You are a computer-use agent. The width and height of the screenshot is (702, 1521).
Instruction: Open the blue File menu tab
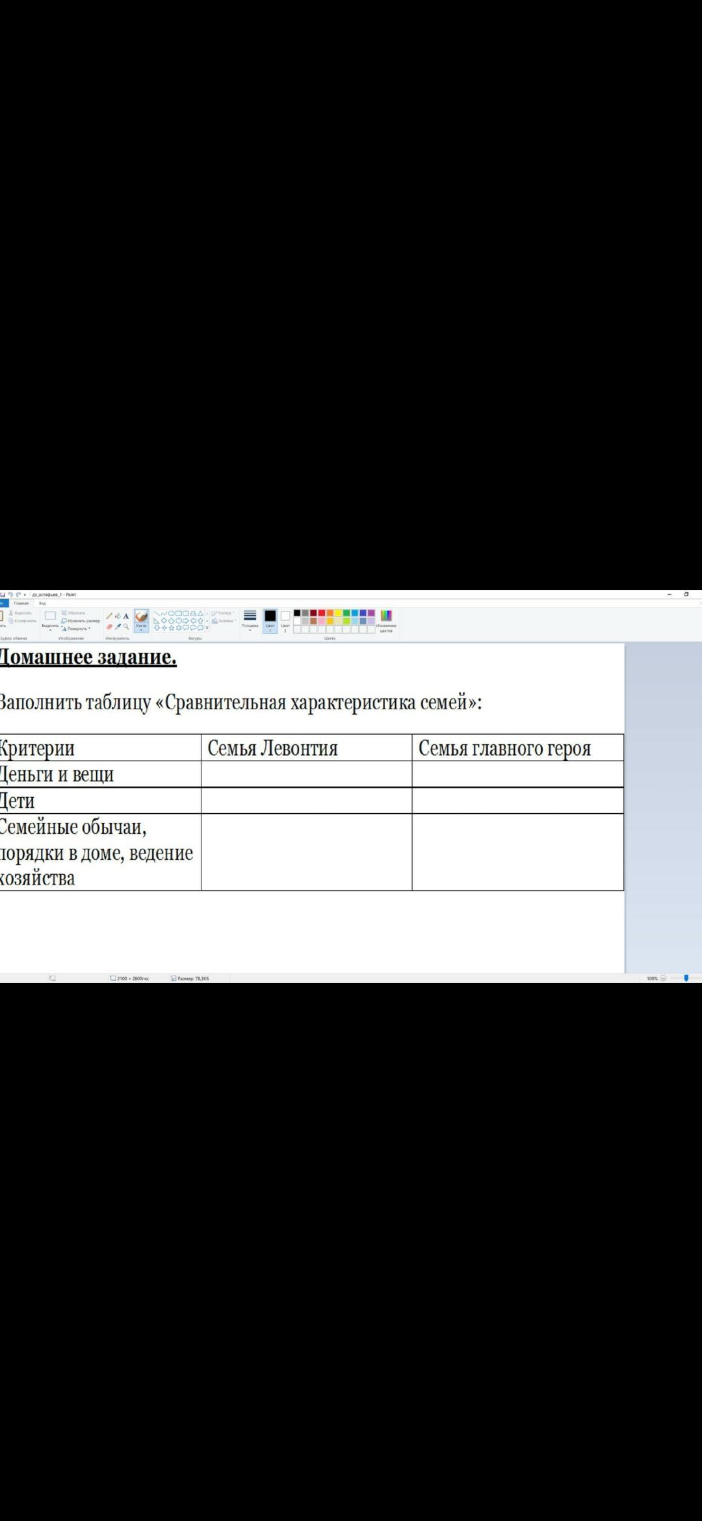click(x=4, y=603)
